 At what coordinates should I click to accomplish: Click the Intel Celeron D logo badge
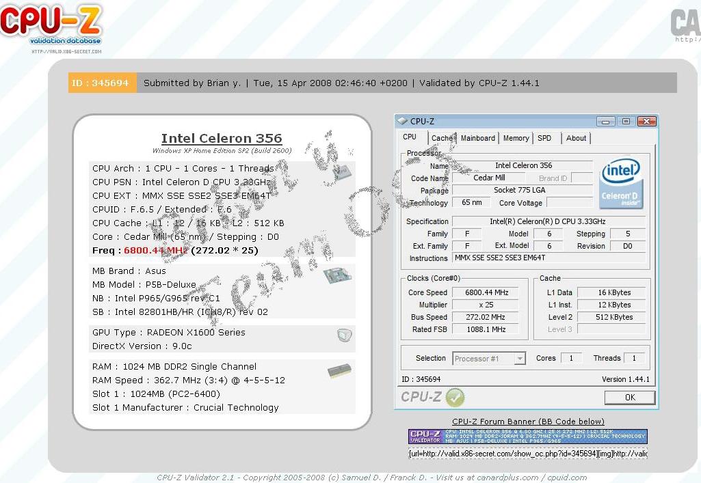(622, 184)
